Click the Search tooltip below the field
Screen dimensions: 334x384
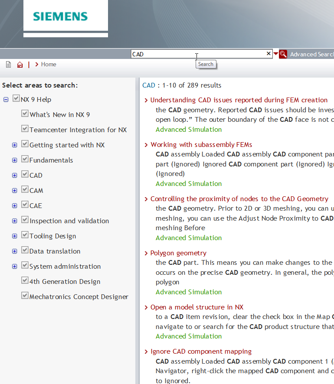[x=206, y=64]
